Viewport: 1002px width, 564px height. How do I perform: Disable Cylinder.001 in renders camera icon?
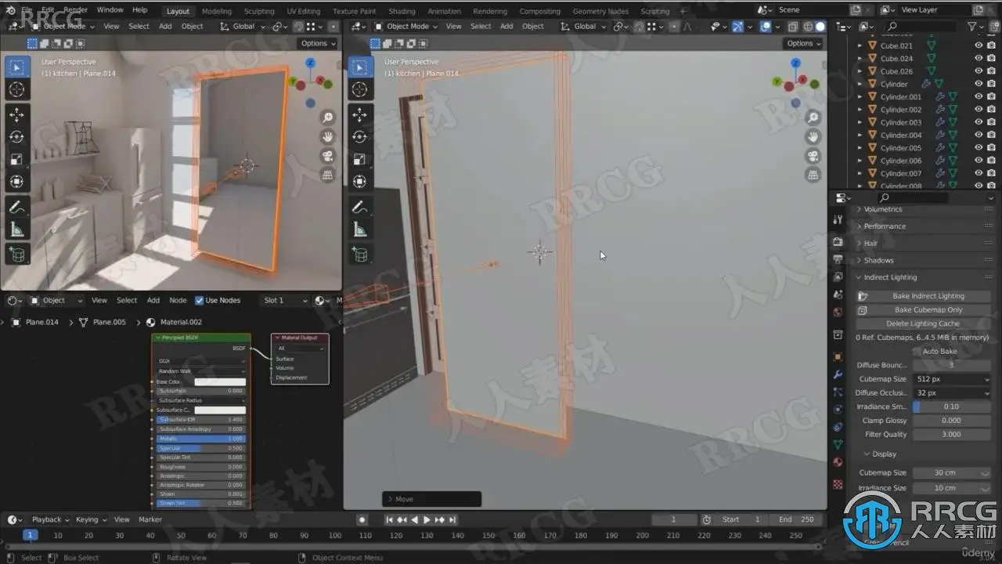(x=993, y=97)
